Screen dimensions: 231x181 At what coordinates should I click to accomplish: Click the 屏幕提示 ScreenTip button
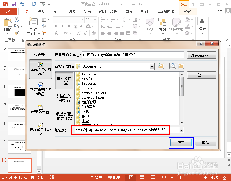[202, 55]
